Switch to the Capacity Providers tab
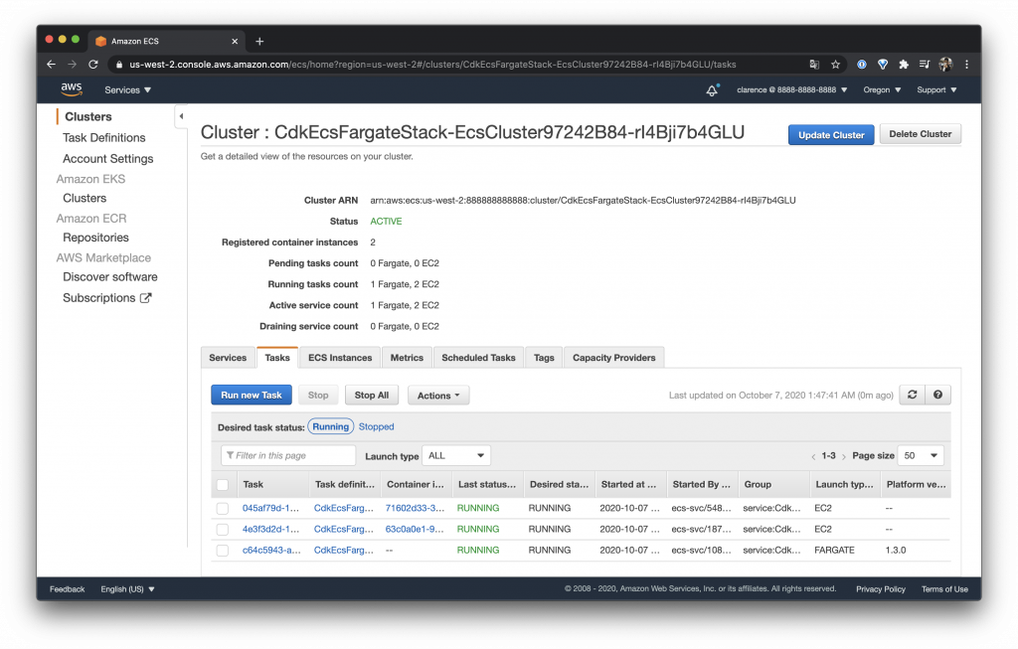Viewport: 1018px width, 649px height. click(614, 358)
